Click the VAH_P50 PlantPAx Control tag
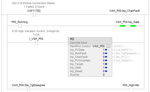 98,46
